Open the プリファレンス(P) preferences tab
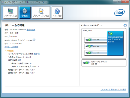Image resolution: width=130 pixels, height=98 pixels. click(41, 13)
